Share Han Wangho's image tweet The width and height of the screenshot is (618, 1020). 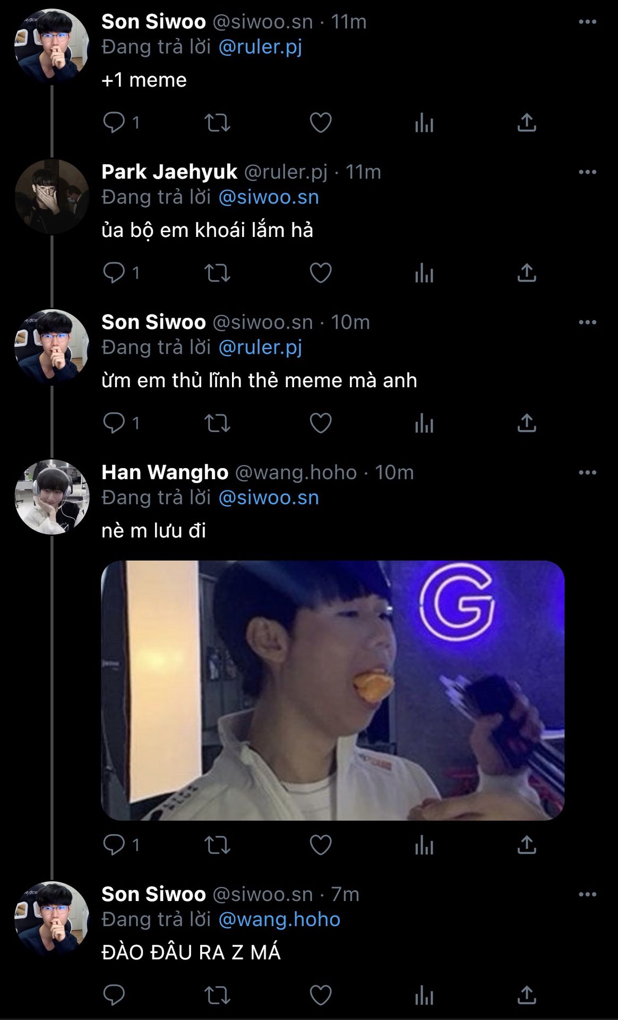coord(526,845)
